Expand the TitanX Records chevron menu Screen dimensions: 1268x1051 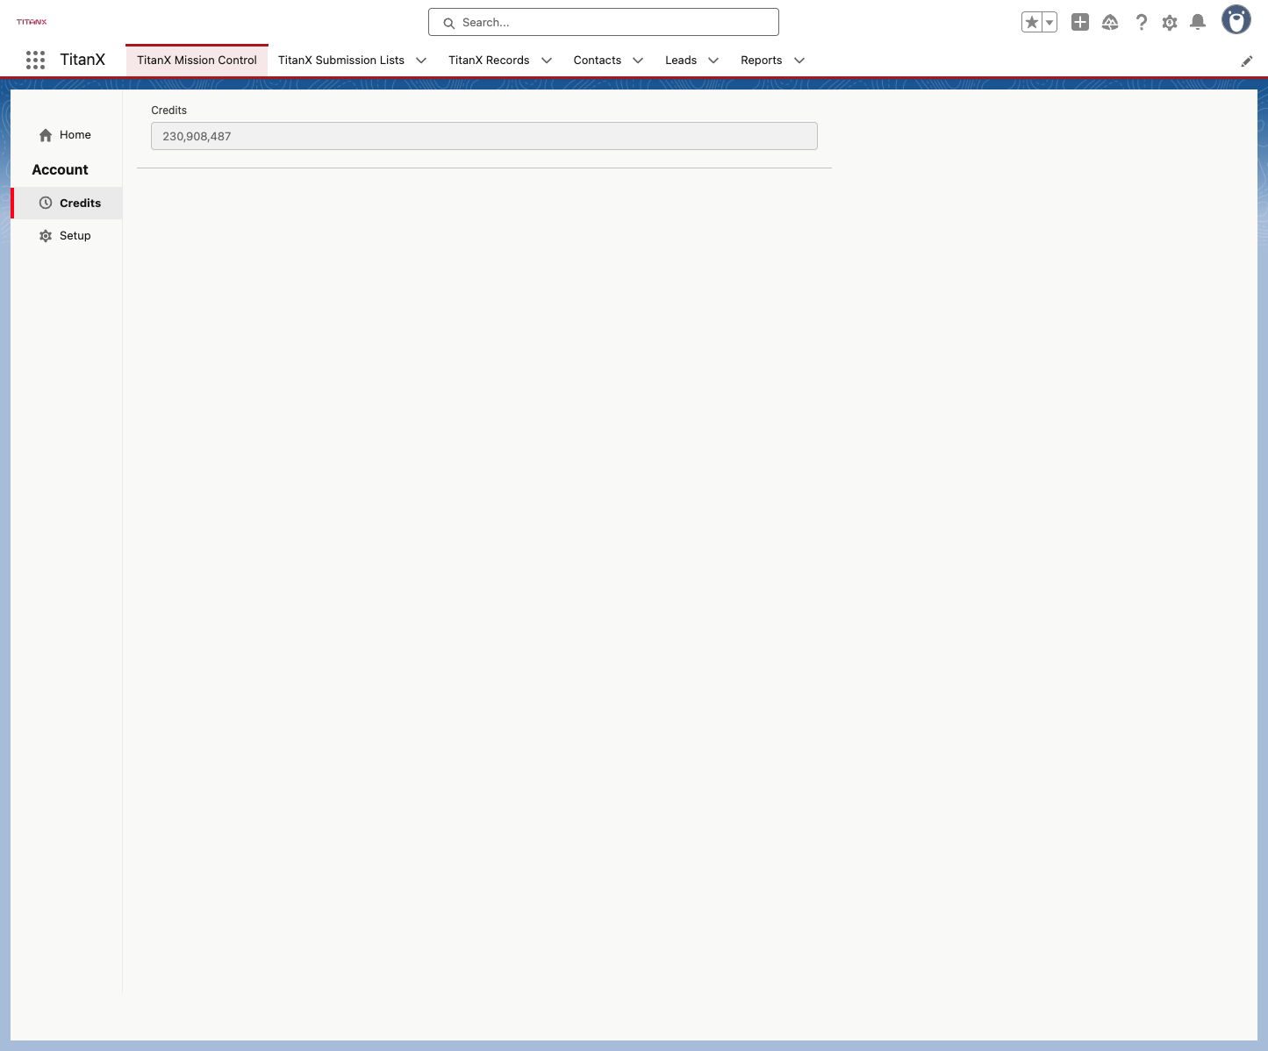547,61
